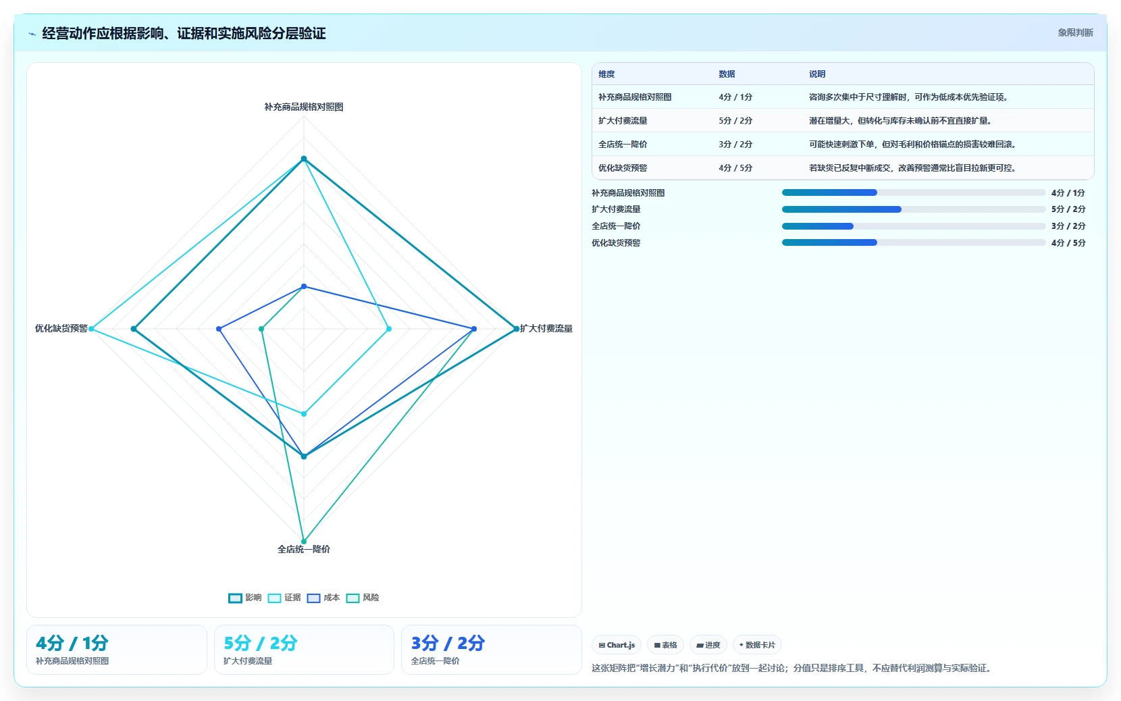Screen dimensions: 1121x701
Task: Toggle the 成本 legend swatch
Action: coord(313,598)
